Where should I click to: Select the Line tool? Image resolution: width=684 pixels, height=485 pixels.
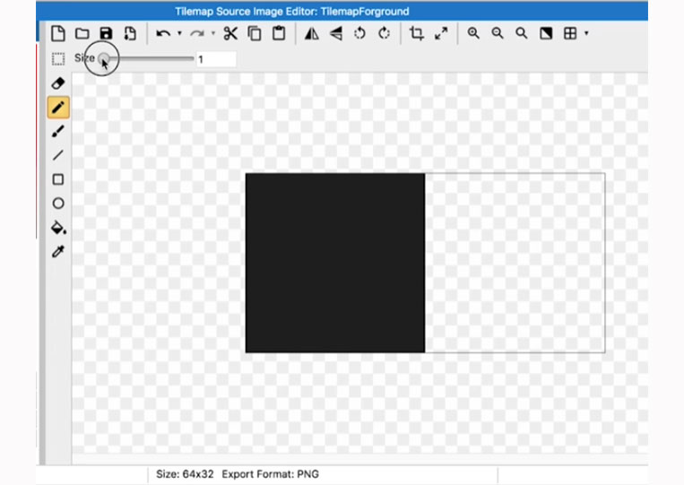click(58, 155)
